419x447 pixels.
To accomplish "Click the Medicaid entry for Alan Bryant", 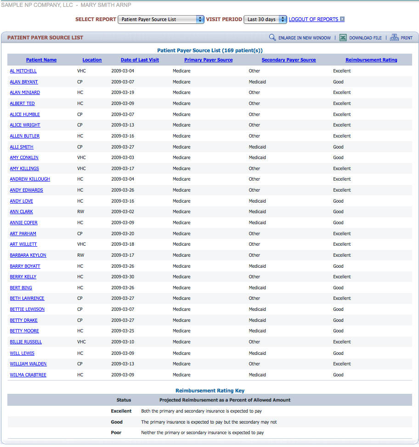I will 257,82.
